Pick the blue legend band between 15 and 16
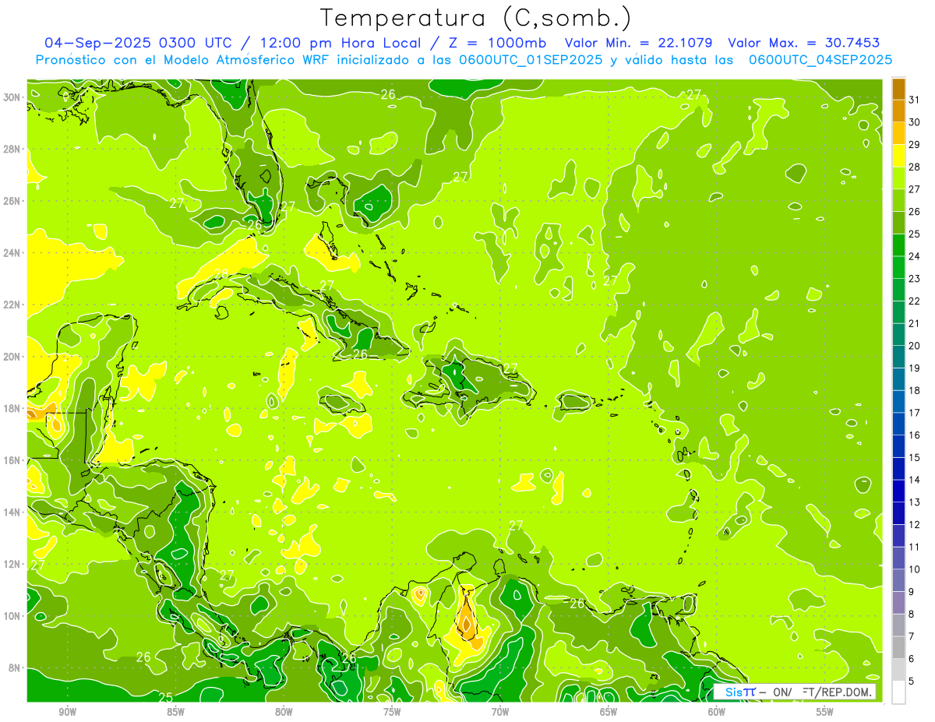 point(898,446)
